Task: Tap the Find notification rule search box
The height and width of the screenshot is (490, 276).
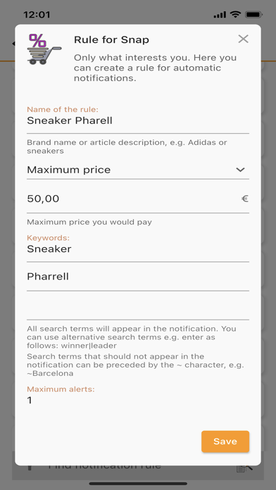Action: [x=138, y=466]
